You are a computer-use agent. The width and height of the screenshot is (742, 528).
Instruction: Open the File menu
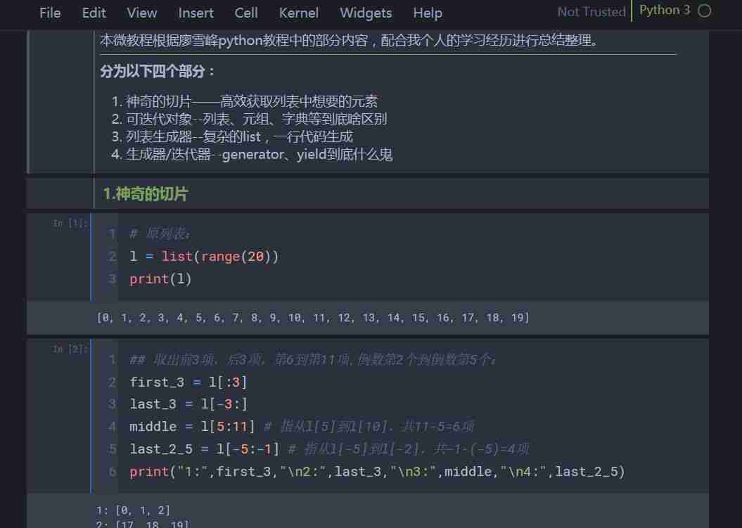pyautogui.click(x=50, y=13)
